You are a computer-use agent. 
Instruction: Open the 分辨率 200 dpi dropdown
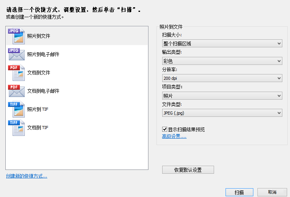[222, 78]
